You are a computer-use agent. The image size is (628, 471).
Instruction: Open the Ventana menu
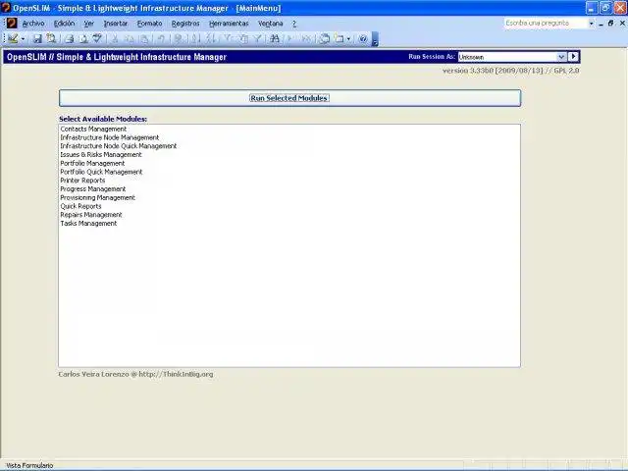tap(271, 24)
